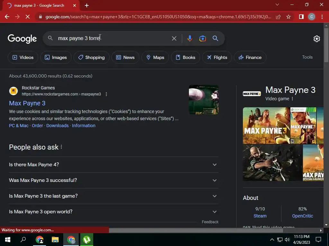
Task: Search by image with camera icon
Action: pyautogui.click(x=202, y=38)
